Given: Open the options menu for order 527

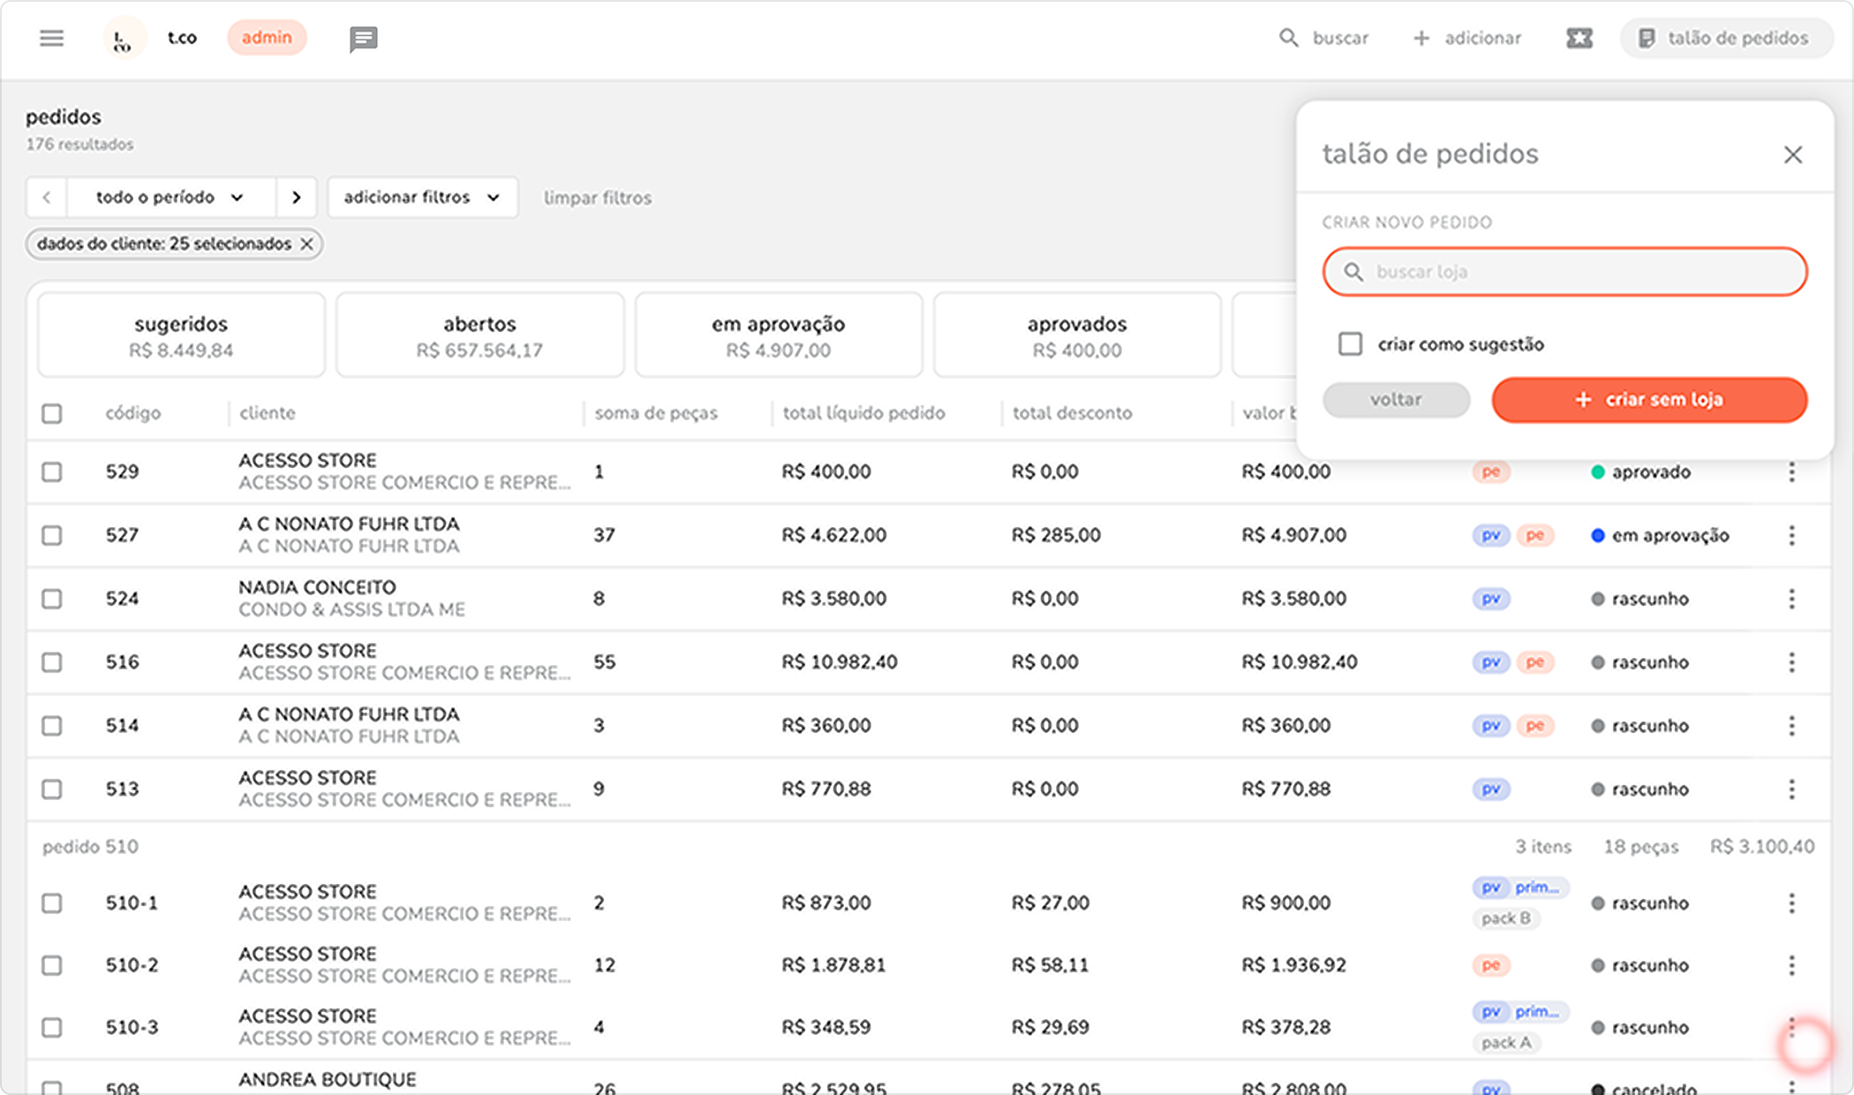Looking at the screenshot, I should [x=1791, y=535].
